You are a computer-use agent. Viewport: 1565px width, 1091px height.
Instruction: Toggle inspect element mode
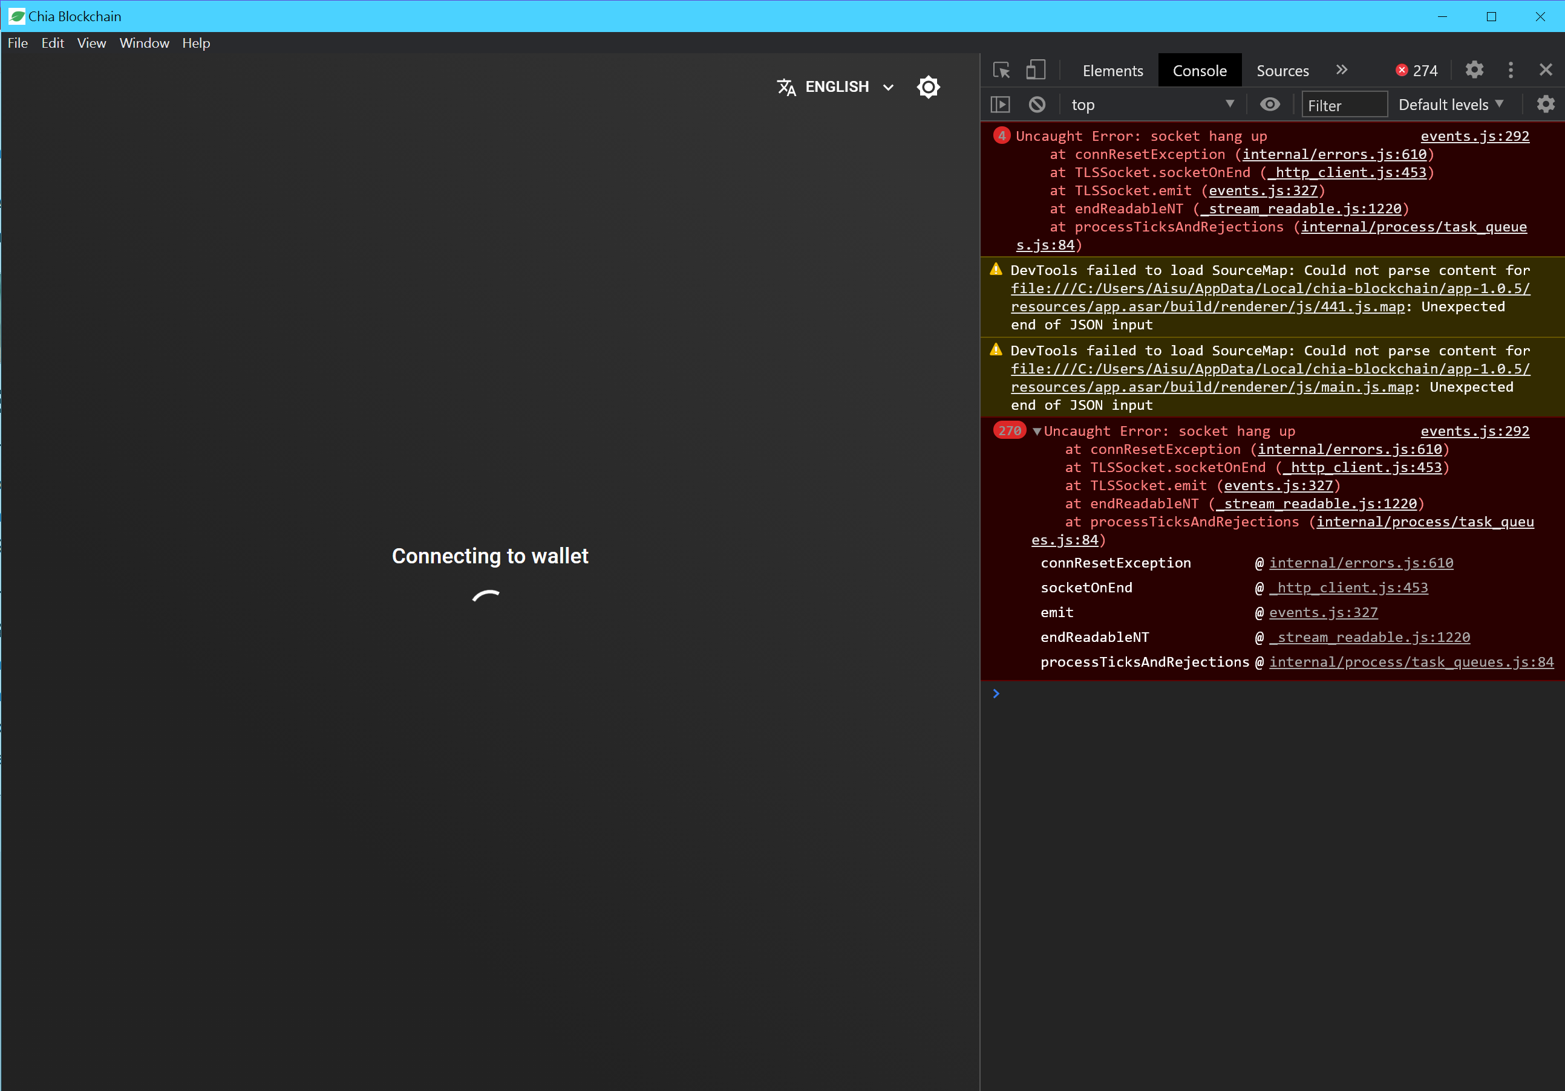coord(1001,70)
